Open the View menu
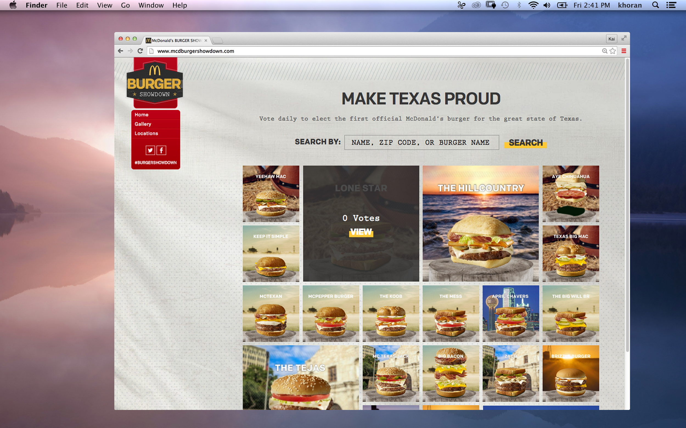The width and height of the screenshot is (686, 428). pyautogui.click(x=105, y=5)
